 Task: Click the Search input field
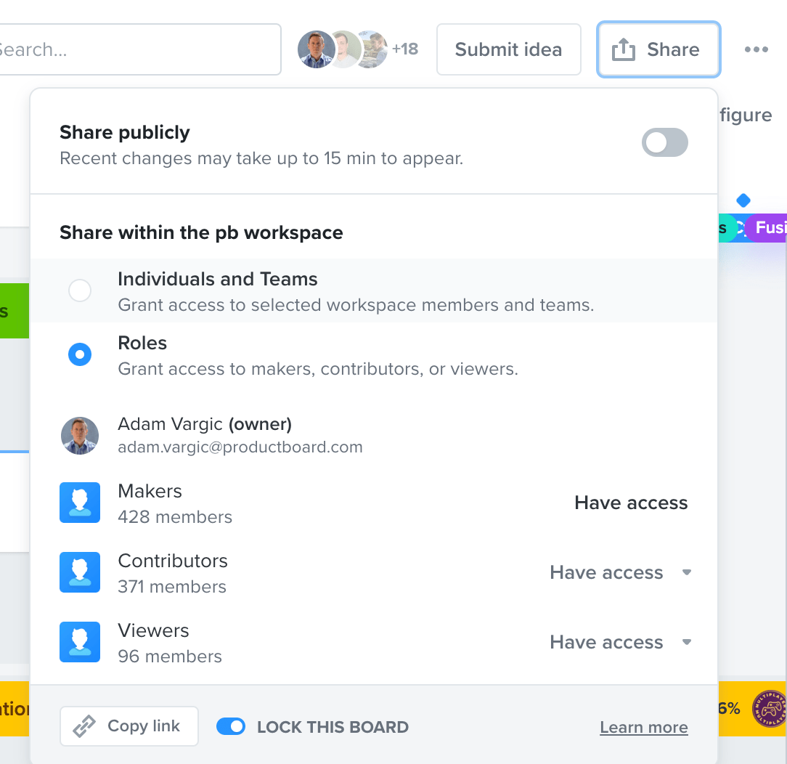click(138, 49)
